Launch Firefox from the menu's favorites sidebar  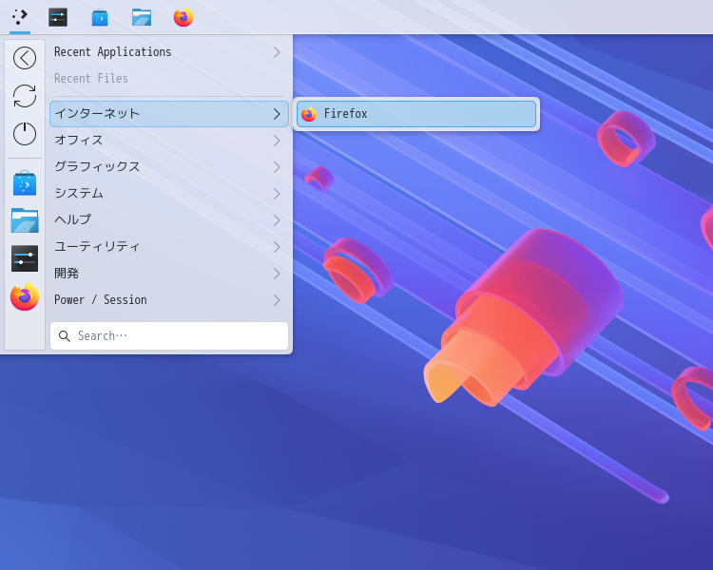click(25, 297)
